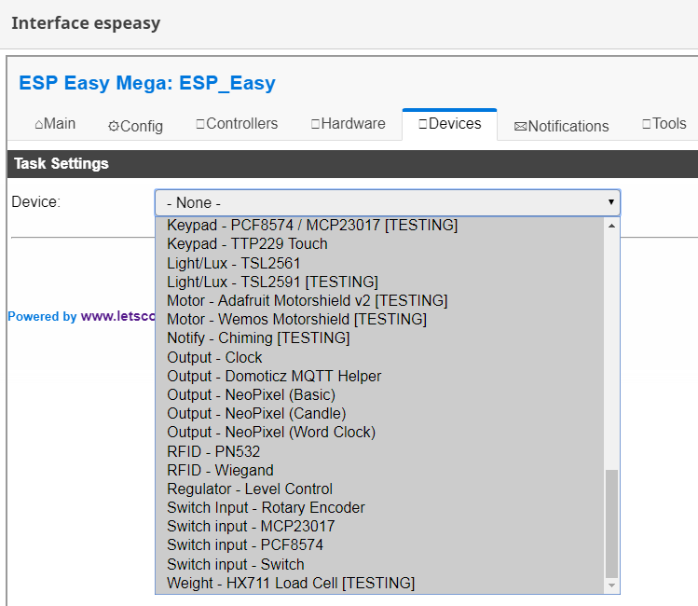Choose Output - Domoticz MQTT Helper
The width and height of the screenshot is (698, 606).
click(x=380, y=376)
